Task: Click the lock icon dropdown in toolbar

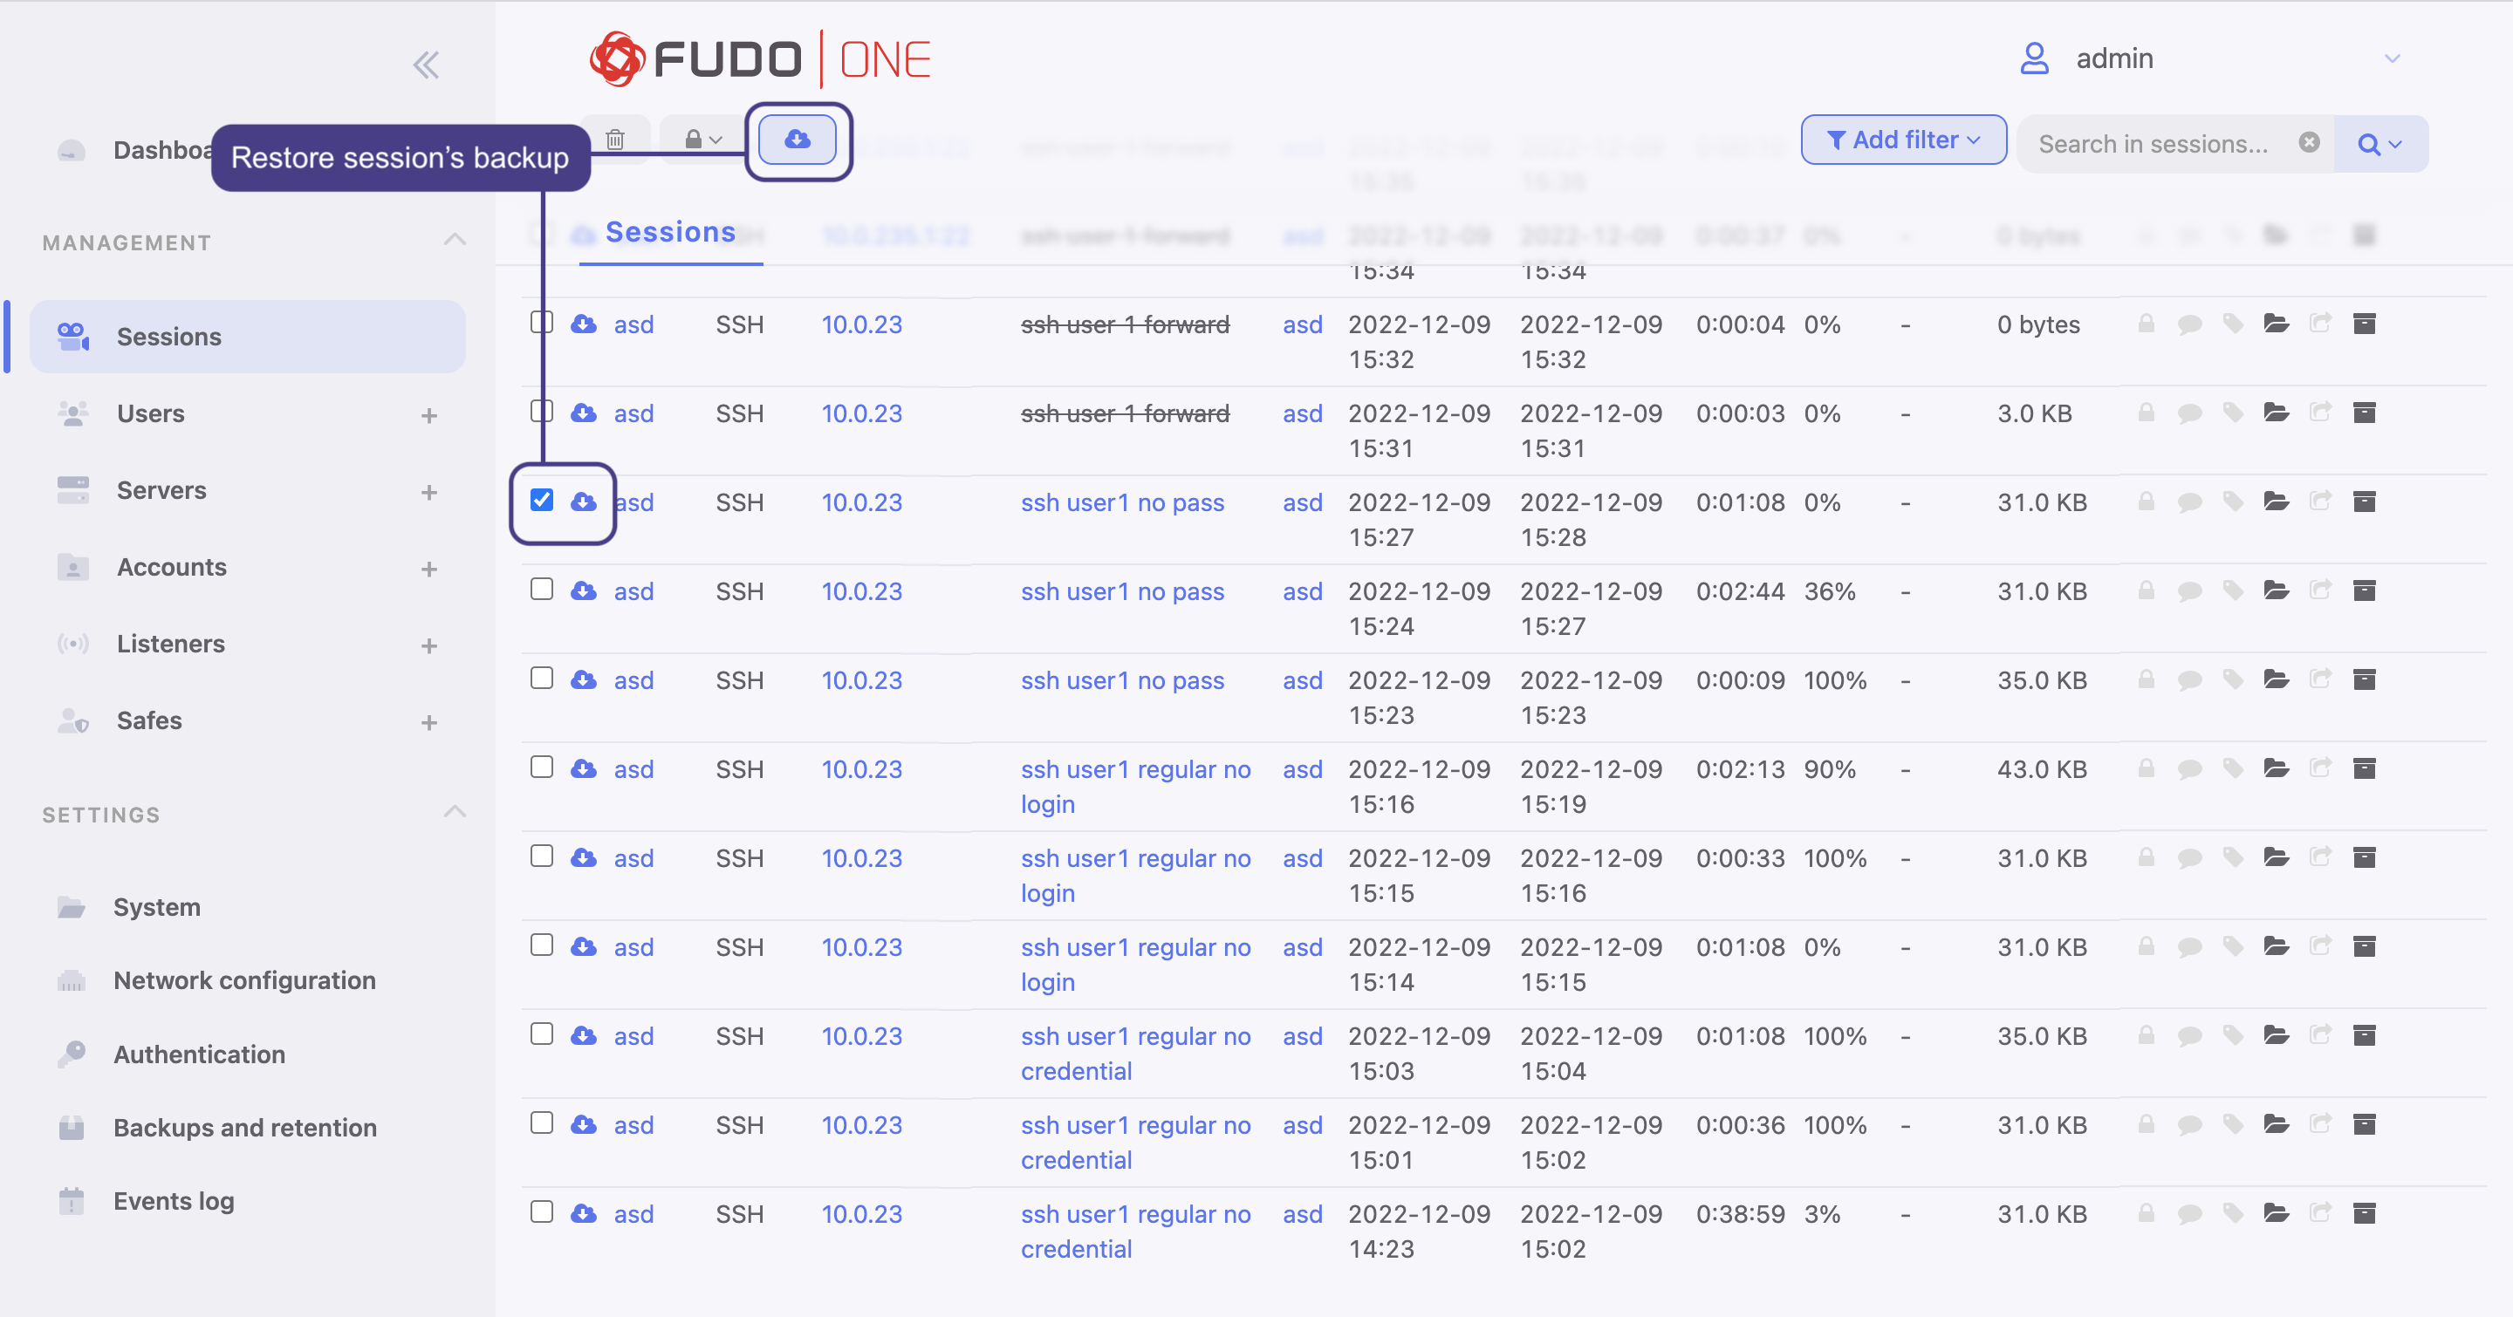Action: [x=700, y=140]
